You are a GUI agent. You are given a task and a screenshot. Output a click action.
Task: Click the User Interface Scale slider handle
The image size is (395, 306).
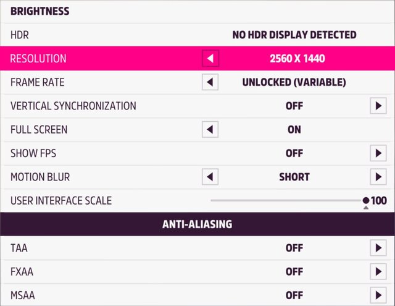pos(366,201)
